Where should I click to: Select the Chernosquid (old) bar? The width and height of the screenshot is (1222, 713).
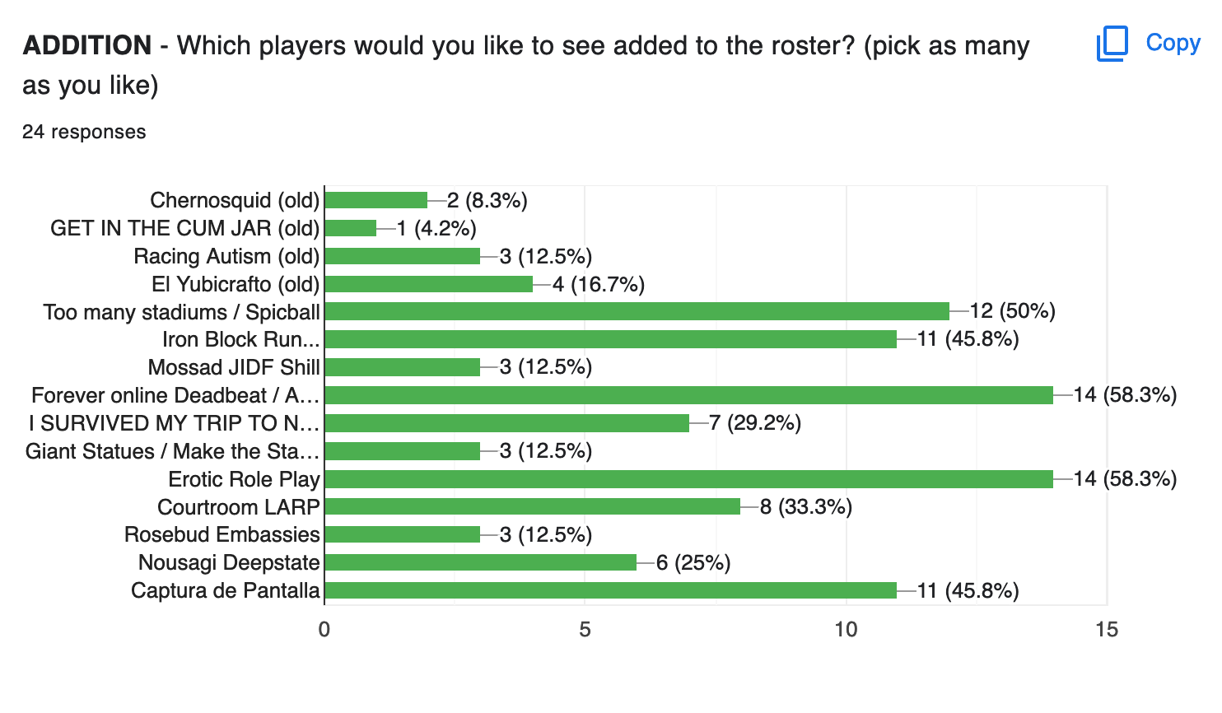376,200
